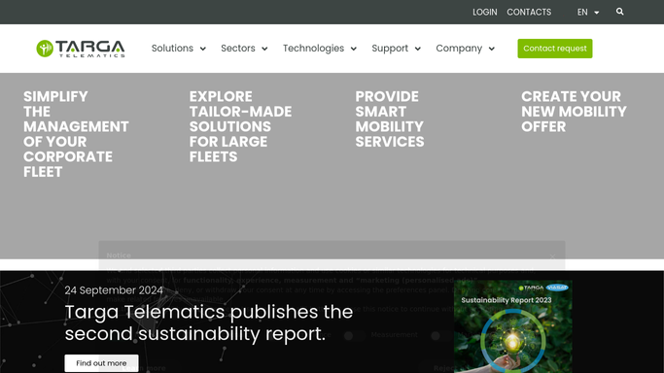Open the CONTACTS link

pos(529,13)
